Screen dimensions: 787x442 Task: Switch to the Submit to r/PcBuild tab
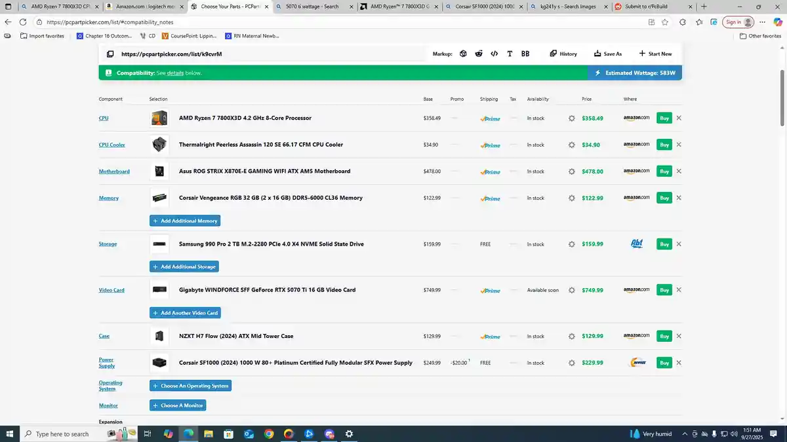tap(646, 7)
